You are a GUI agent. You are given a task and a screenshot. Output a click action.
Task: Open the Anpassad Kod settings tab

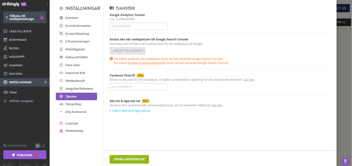pos(75,73)
